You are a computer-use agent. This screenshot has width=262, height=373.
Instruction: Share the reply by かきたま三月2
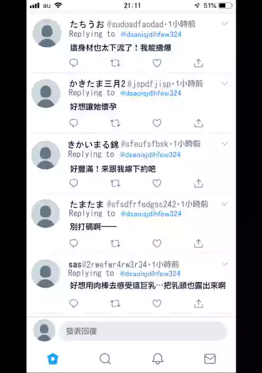point(198,123)
